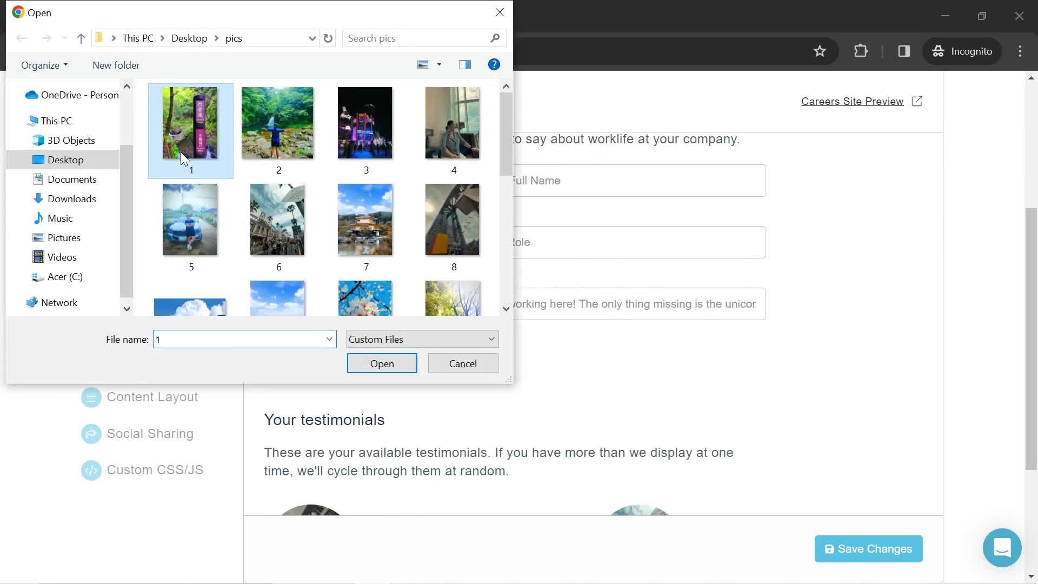Click the New folder button
Screen dimensions: 1038x584
pyautogui.click(x=116, y=65)
